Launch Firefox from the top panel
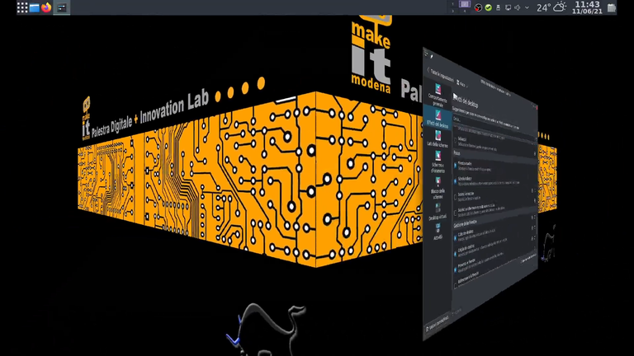The height and width of the screenshot is (356, 634). point(45,7)
